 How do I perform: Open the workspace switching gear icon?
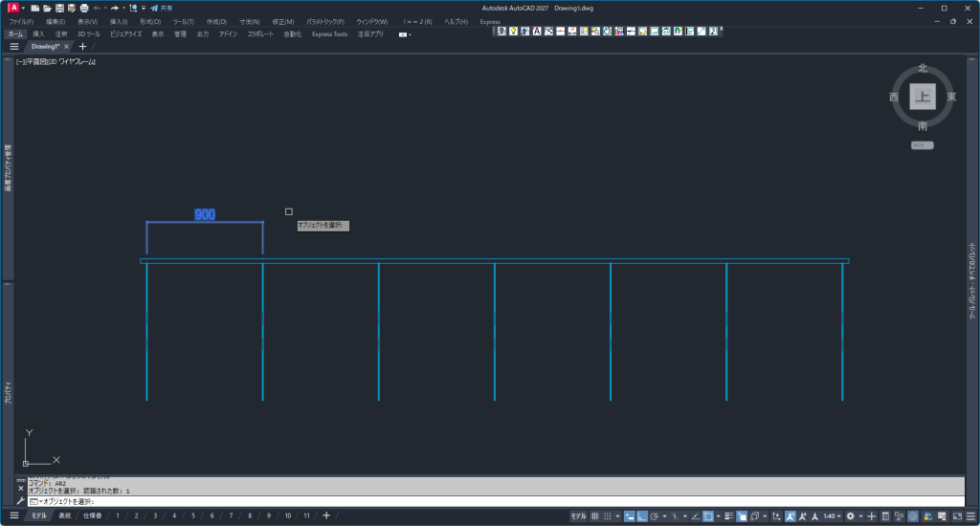(850, 515)
